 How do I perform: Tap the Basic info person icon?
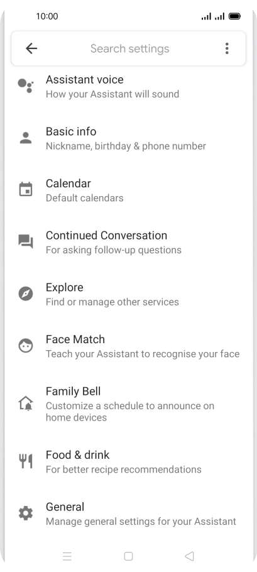26,138
